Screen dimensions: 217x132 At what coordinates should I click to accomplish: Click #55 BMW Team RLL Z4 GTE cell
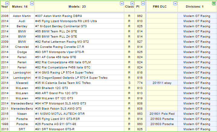[79, 31]
